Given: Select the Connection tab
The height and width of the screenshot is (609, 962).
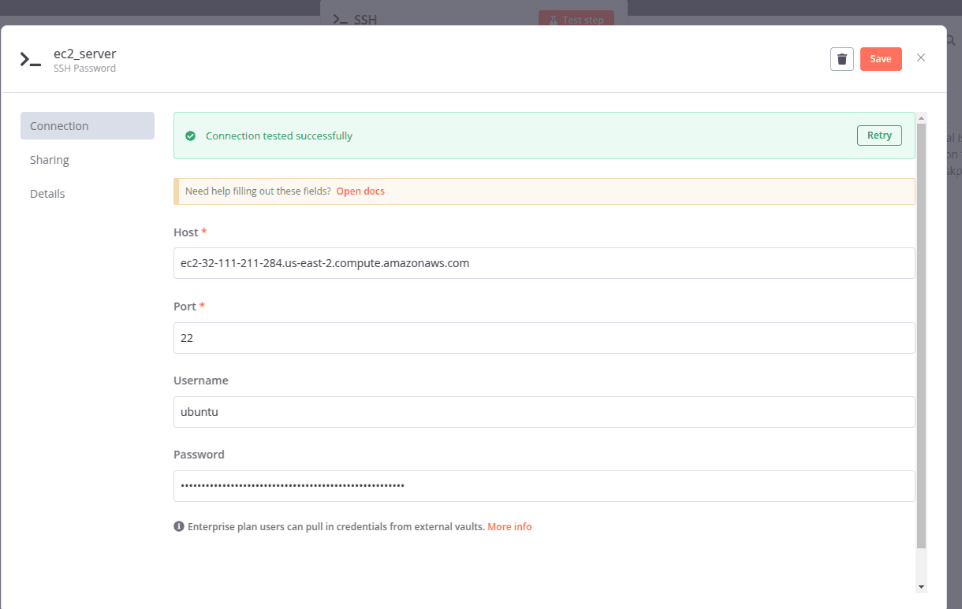Looking at the screenshot, I should (x=87, y=126).
